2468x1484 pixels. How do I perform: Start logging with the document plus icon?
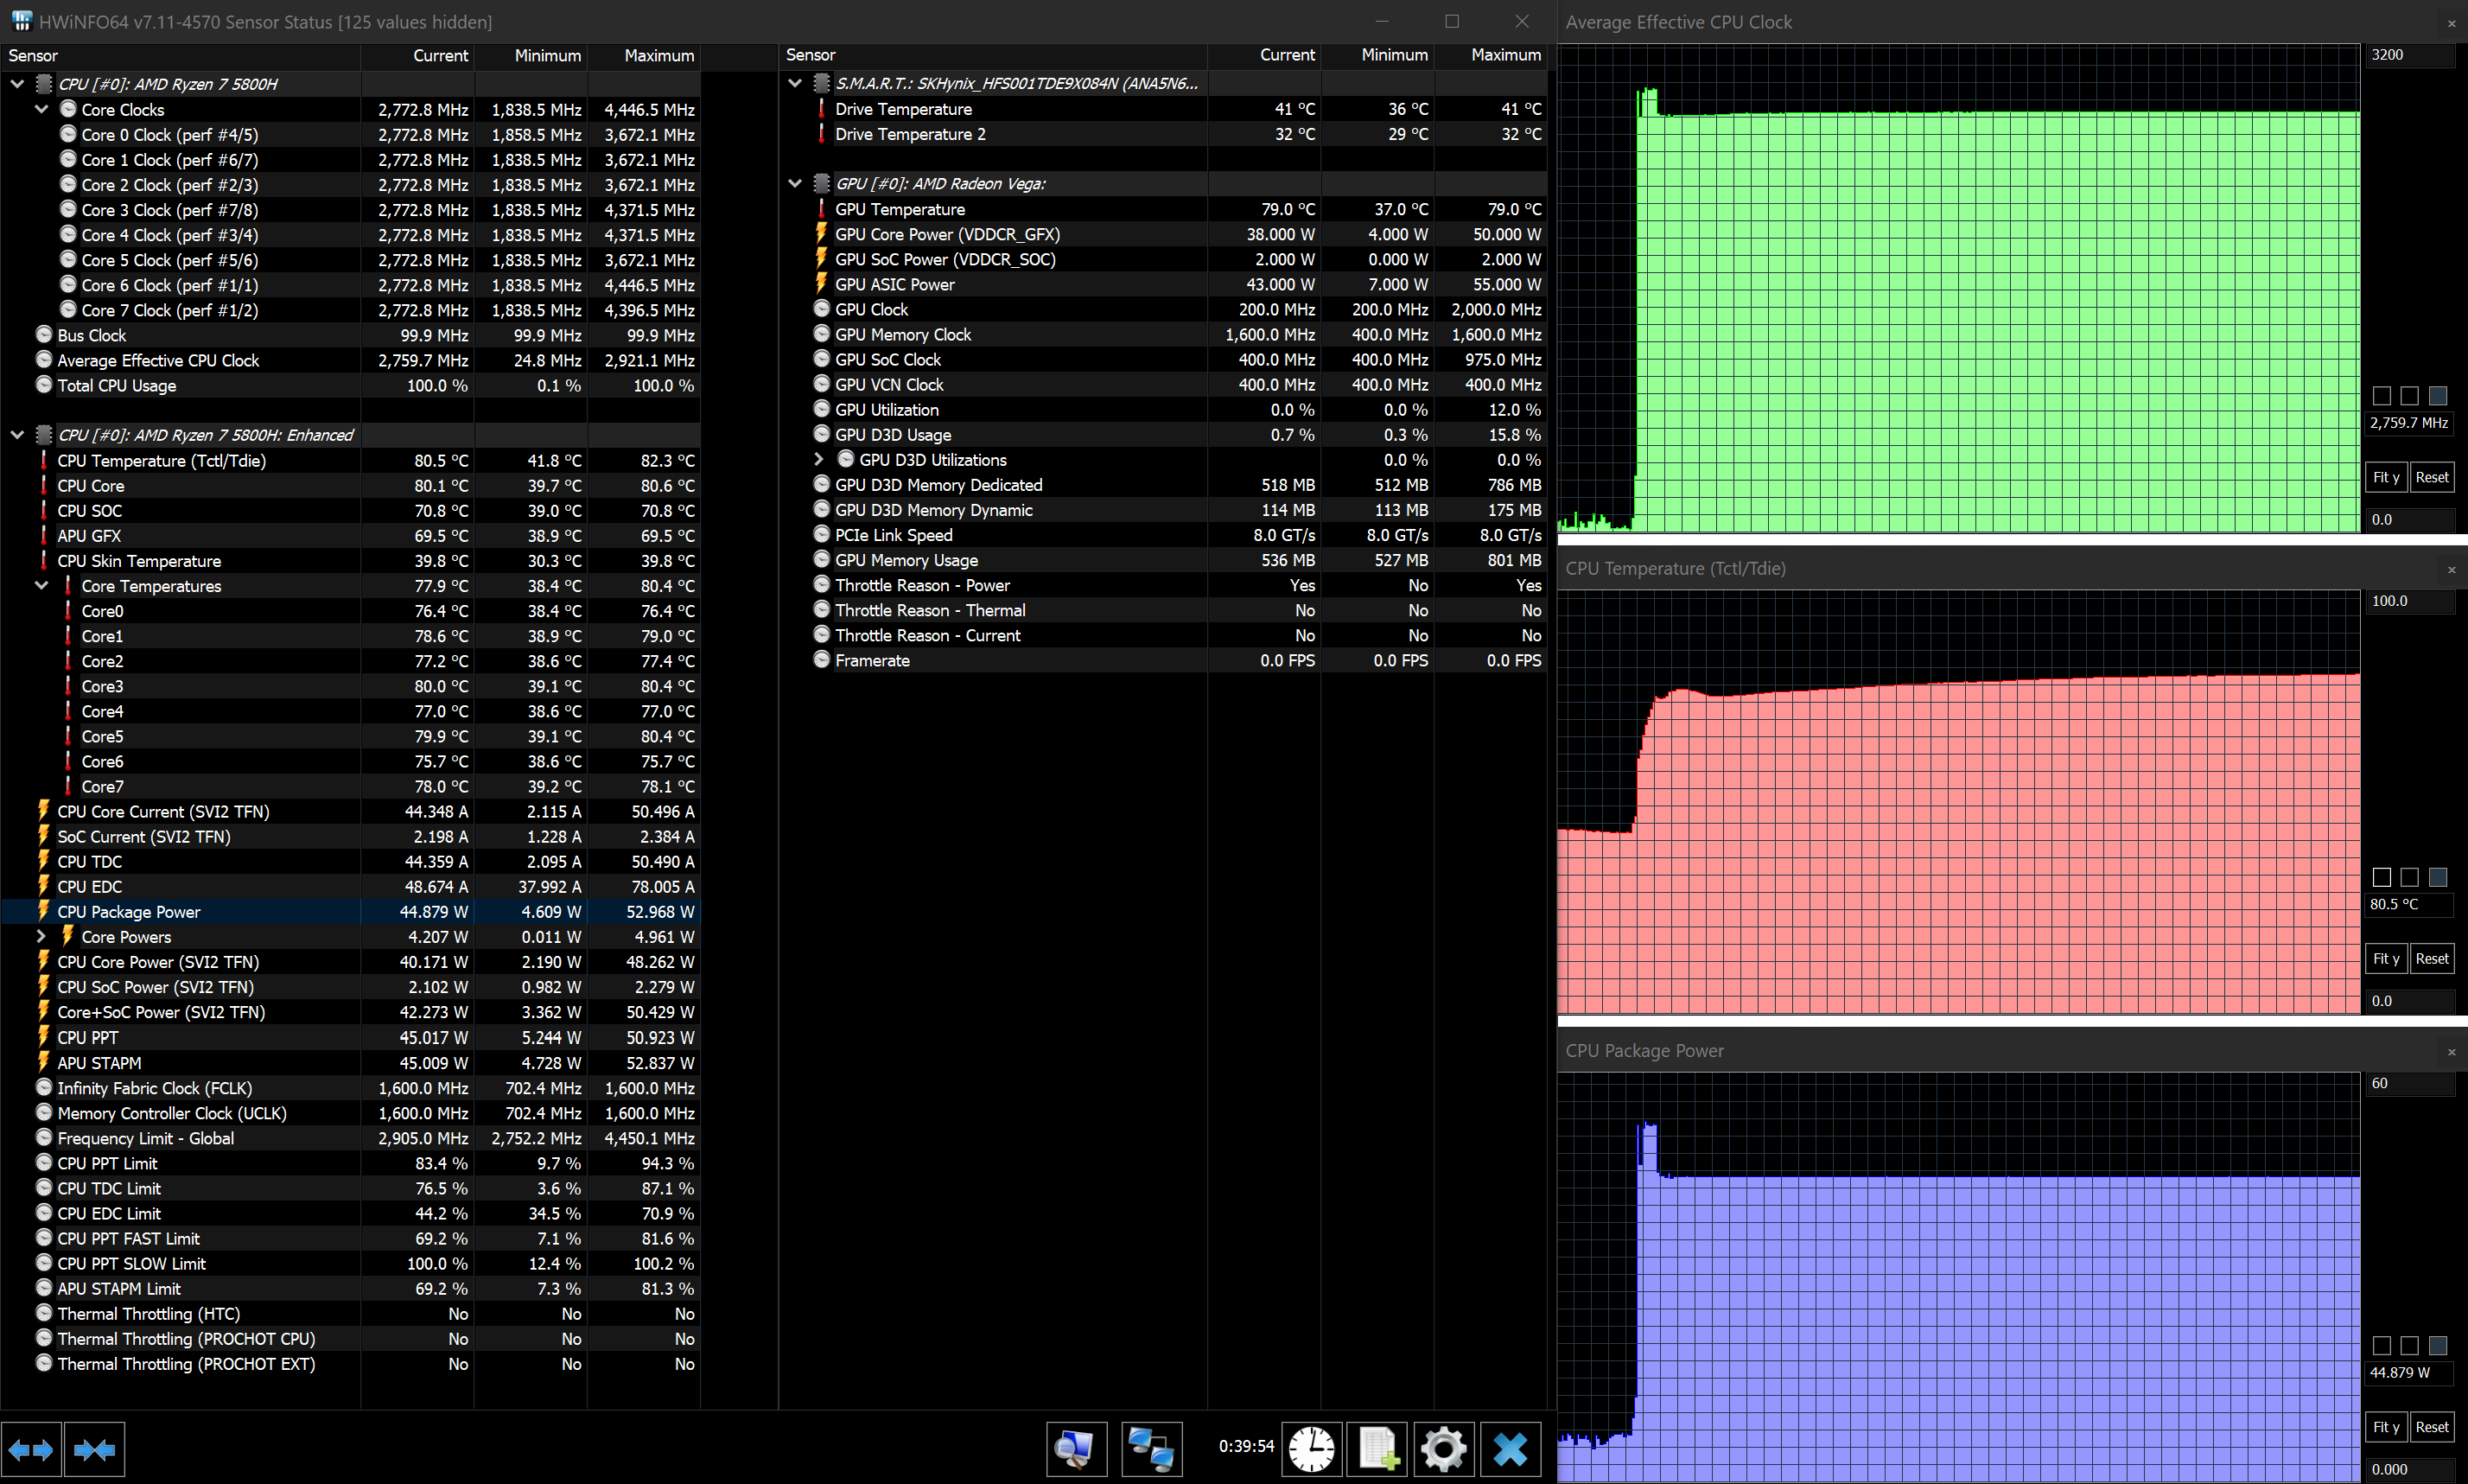[1377, 1448]
